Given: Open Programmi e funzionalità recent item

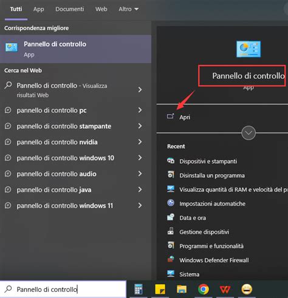Looking at the screenshot, I should pos(211,246).
